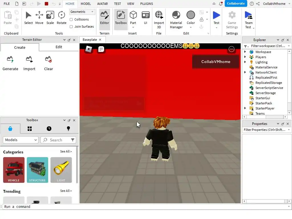Open the Roblox menu in viewport
This screenshot has height=219, width=292.
pos(89,49)
